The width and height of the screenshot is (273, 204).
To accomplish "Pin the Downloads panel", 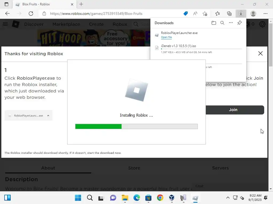I will pos(240,23).
